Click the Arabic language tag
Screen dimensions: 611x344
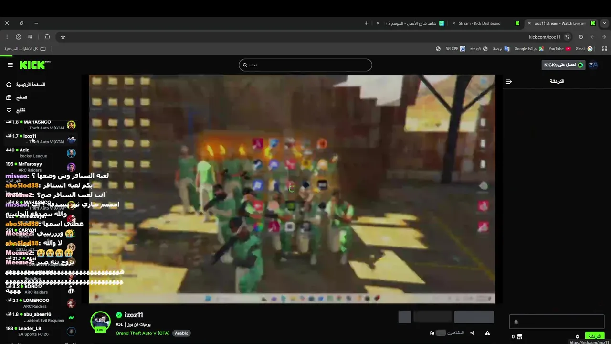point(181,333)
